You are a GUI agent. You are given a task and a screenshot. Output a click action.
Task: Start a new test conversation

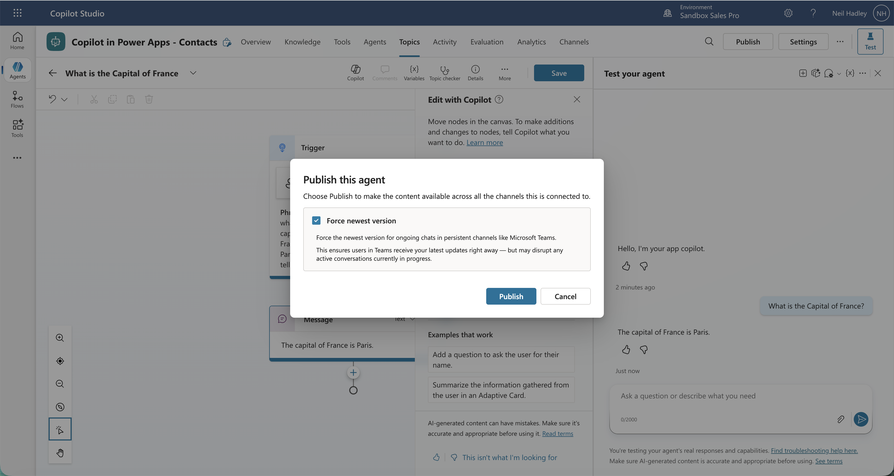(x=803, y=73)
